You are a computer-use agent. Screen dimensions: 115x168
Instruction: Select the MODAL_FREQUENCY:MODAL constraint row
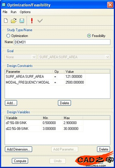point(45,82)
